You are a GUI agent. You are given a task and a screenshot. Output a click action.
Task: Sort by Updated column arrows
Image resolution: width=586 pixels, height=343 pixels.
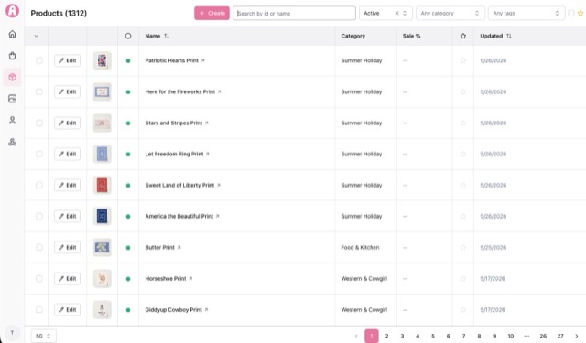[509, 37]
